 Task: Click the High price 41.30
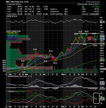pyautogui.click(x=20, y=9)
